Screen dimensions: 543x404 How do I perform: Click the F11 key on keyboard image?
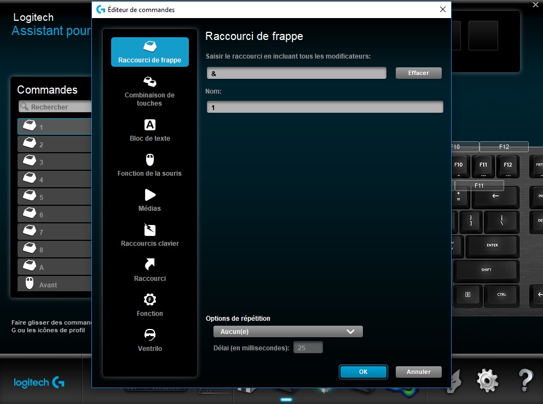pyautogui.click(x=483, y=165)
